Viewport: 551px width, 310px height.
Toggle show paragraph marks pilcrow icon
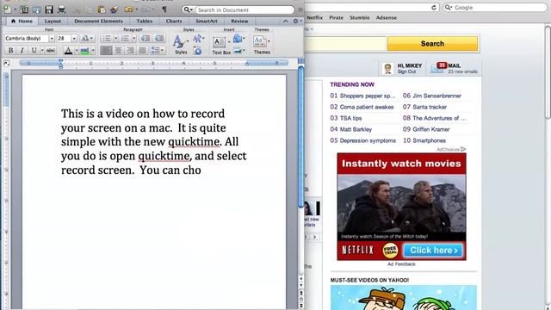point(164,9)
